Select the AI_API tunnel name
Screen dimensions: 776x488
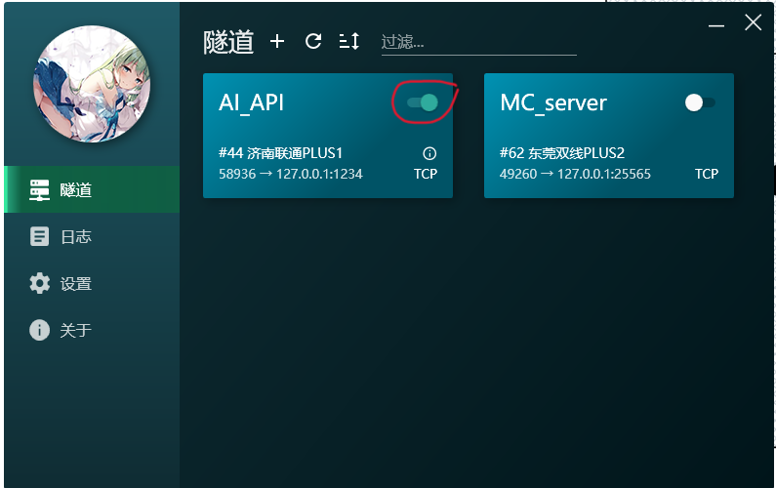click(252, 103)
